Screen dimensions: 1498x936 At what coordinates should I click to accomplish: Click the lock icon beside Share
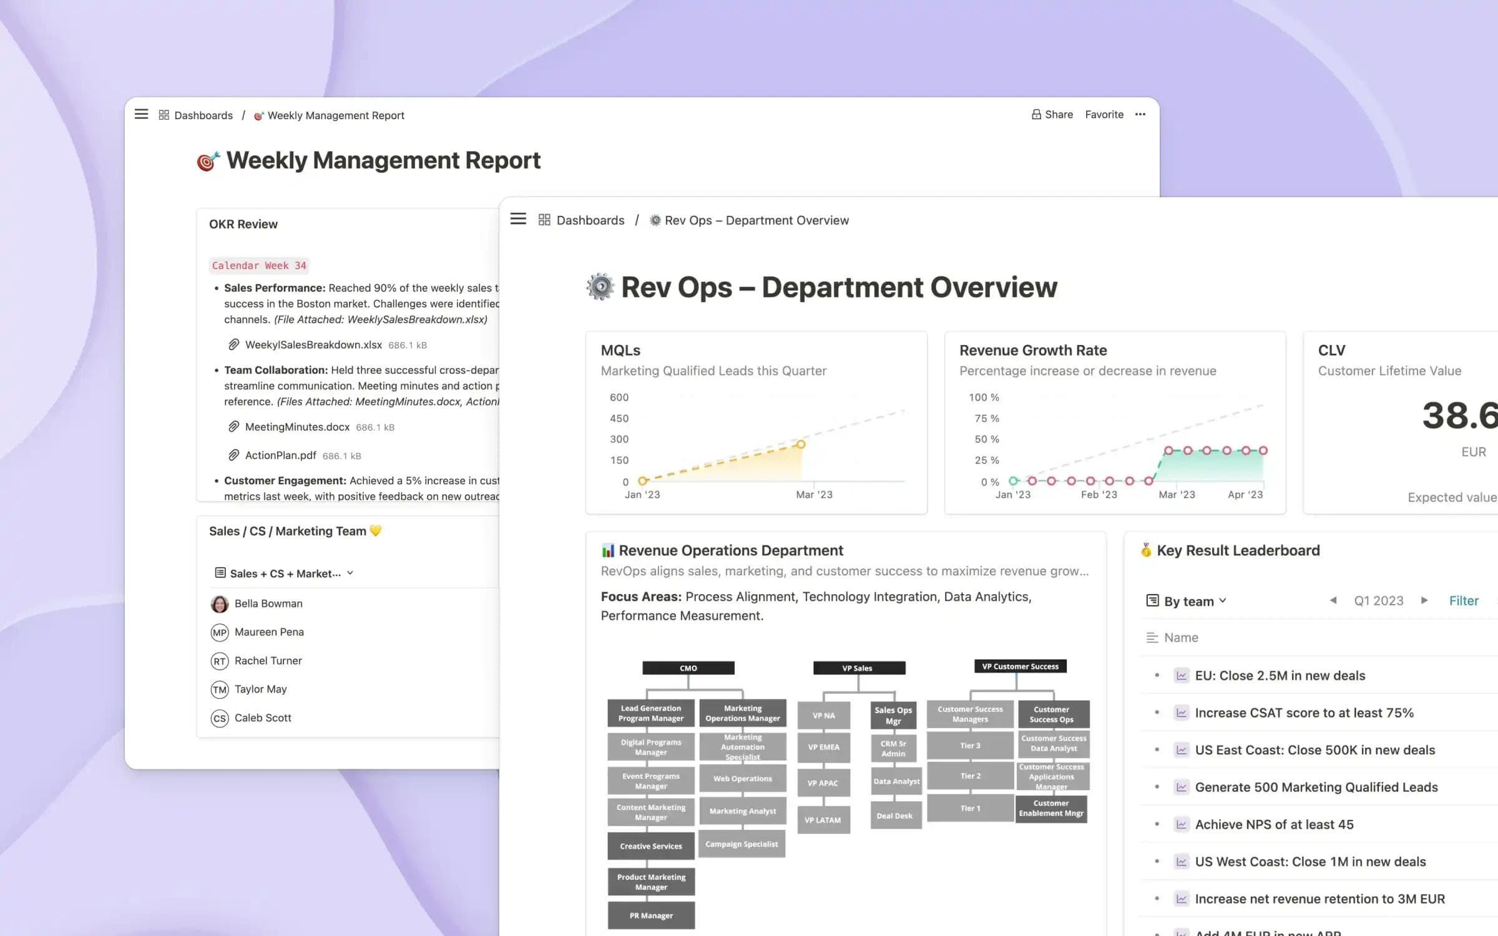[1036, 114]
